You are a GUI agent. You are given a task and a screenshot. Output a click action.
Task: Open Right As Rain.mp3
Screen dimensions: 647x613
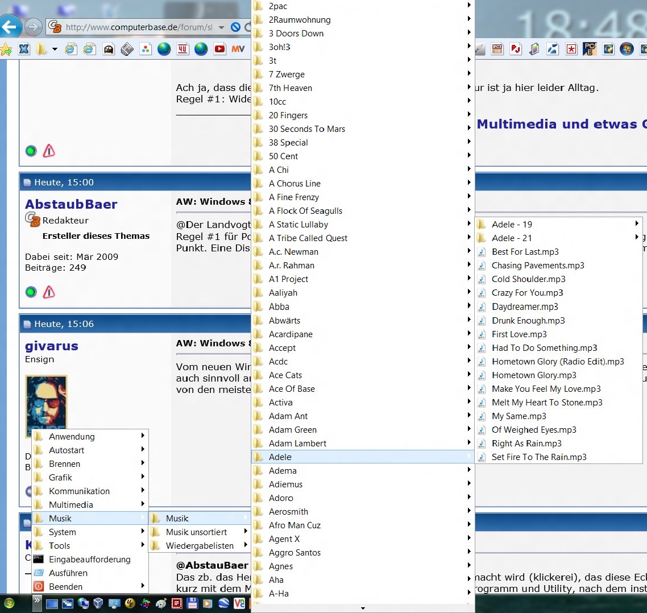[558, 444]
